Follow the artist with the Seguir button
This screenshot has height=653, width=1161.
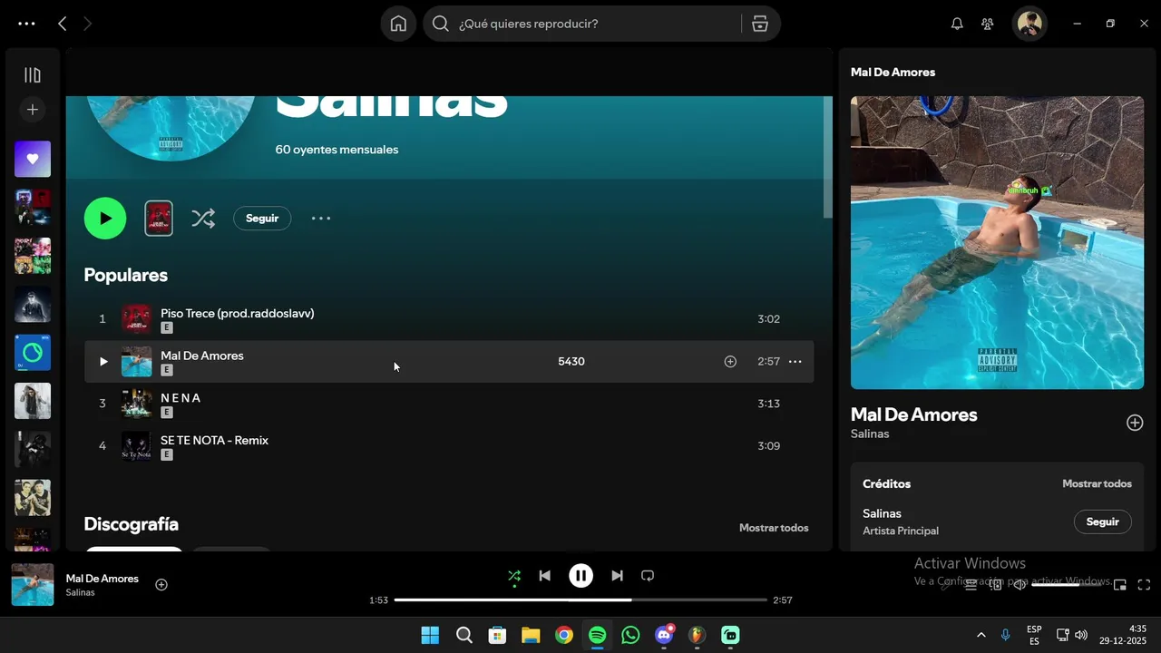click(262, 219)
